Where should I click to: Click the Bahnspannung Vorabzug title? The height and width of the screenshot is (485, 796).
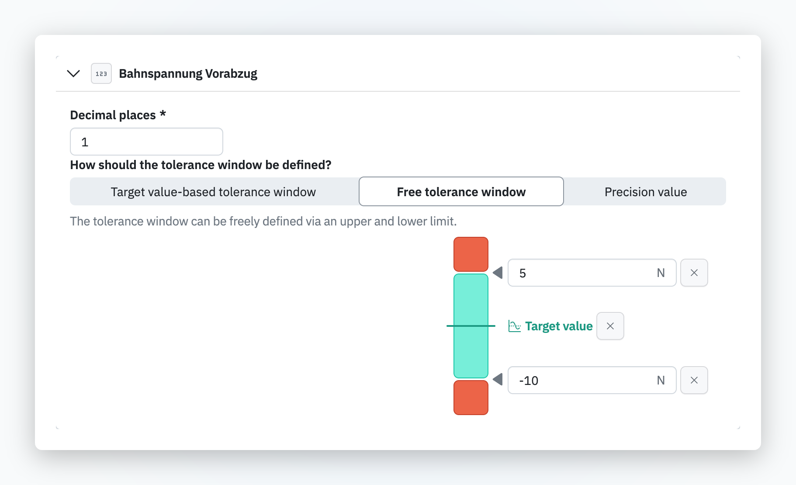[188, 73]
